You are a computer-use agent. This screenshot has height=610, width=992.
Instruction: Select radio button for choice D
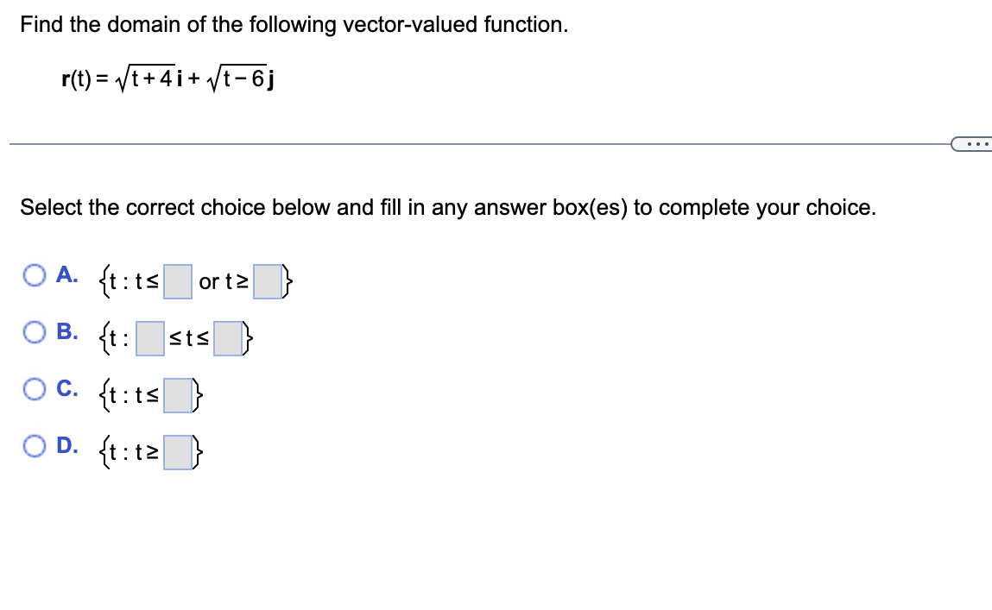click(35, 445)
